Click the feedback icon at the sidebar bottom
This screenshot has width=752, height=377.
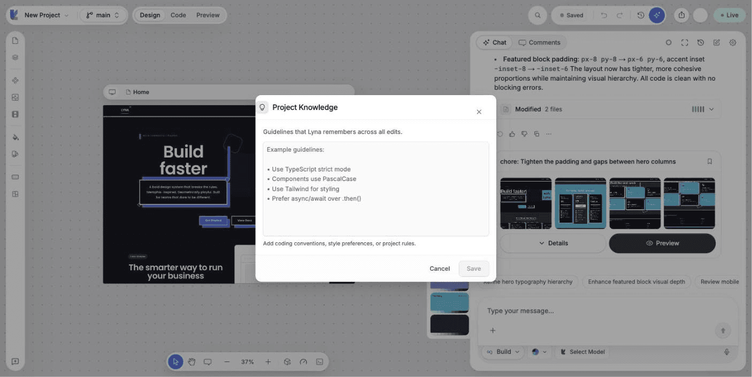coord(15,362)
